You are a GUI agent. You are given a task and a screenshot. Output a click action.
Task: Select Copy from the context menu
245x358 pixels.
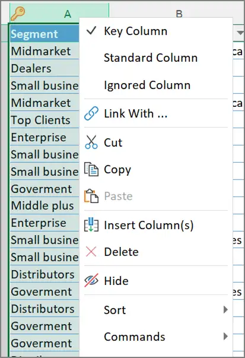pyautogui.click(x=156, y=169)
